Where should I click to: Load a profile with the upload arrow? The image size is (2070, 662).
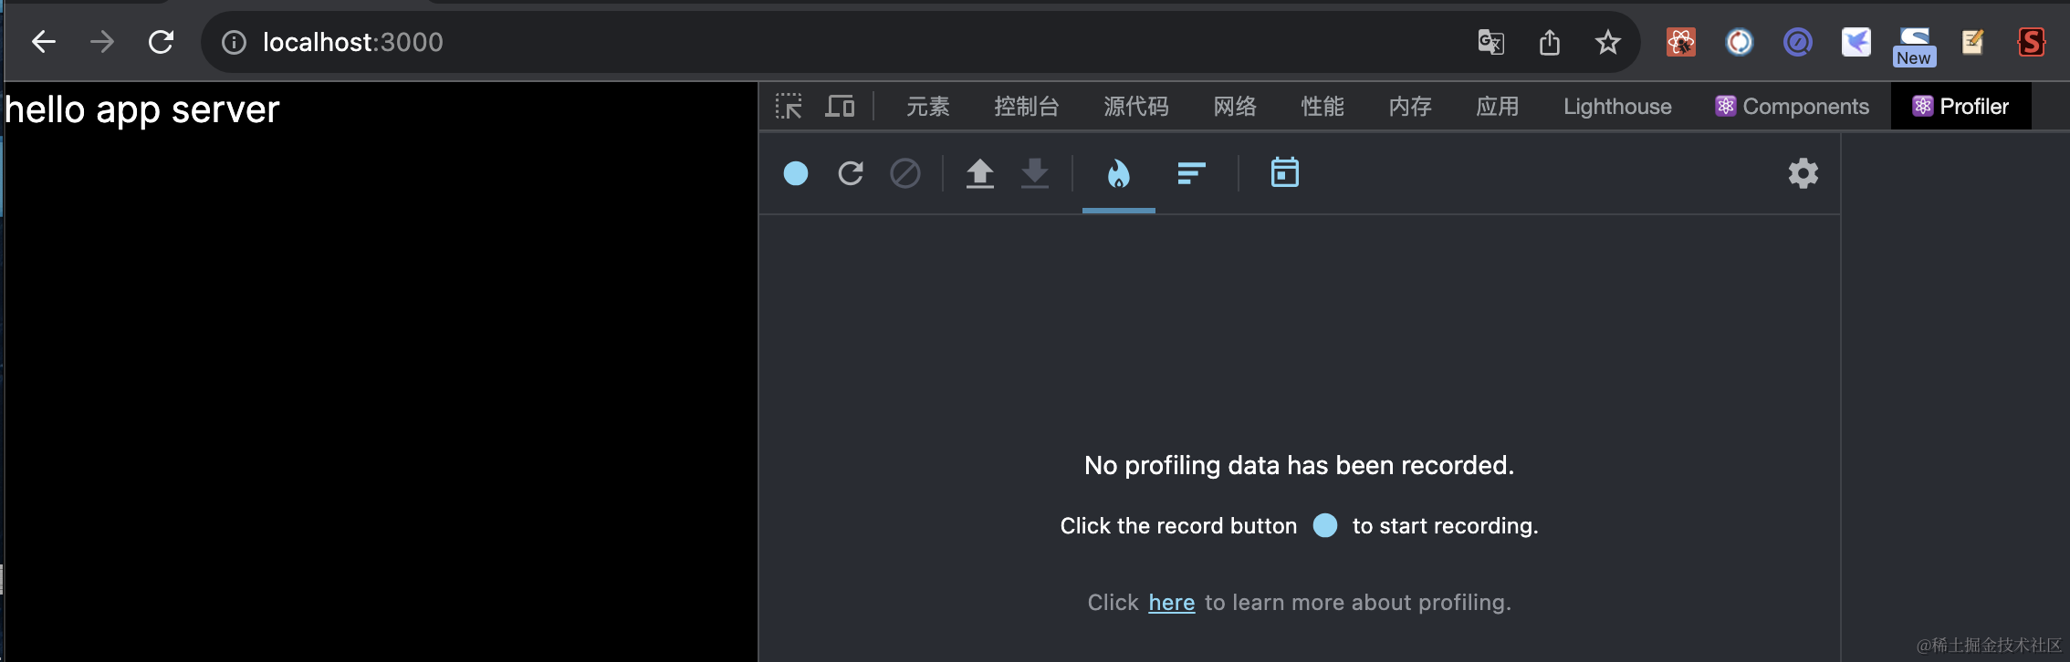click(x=980, y=173)
